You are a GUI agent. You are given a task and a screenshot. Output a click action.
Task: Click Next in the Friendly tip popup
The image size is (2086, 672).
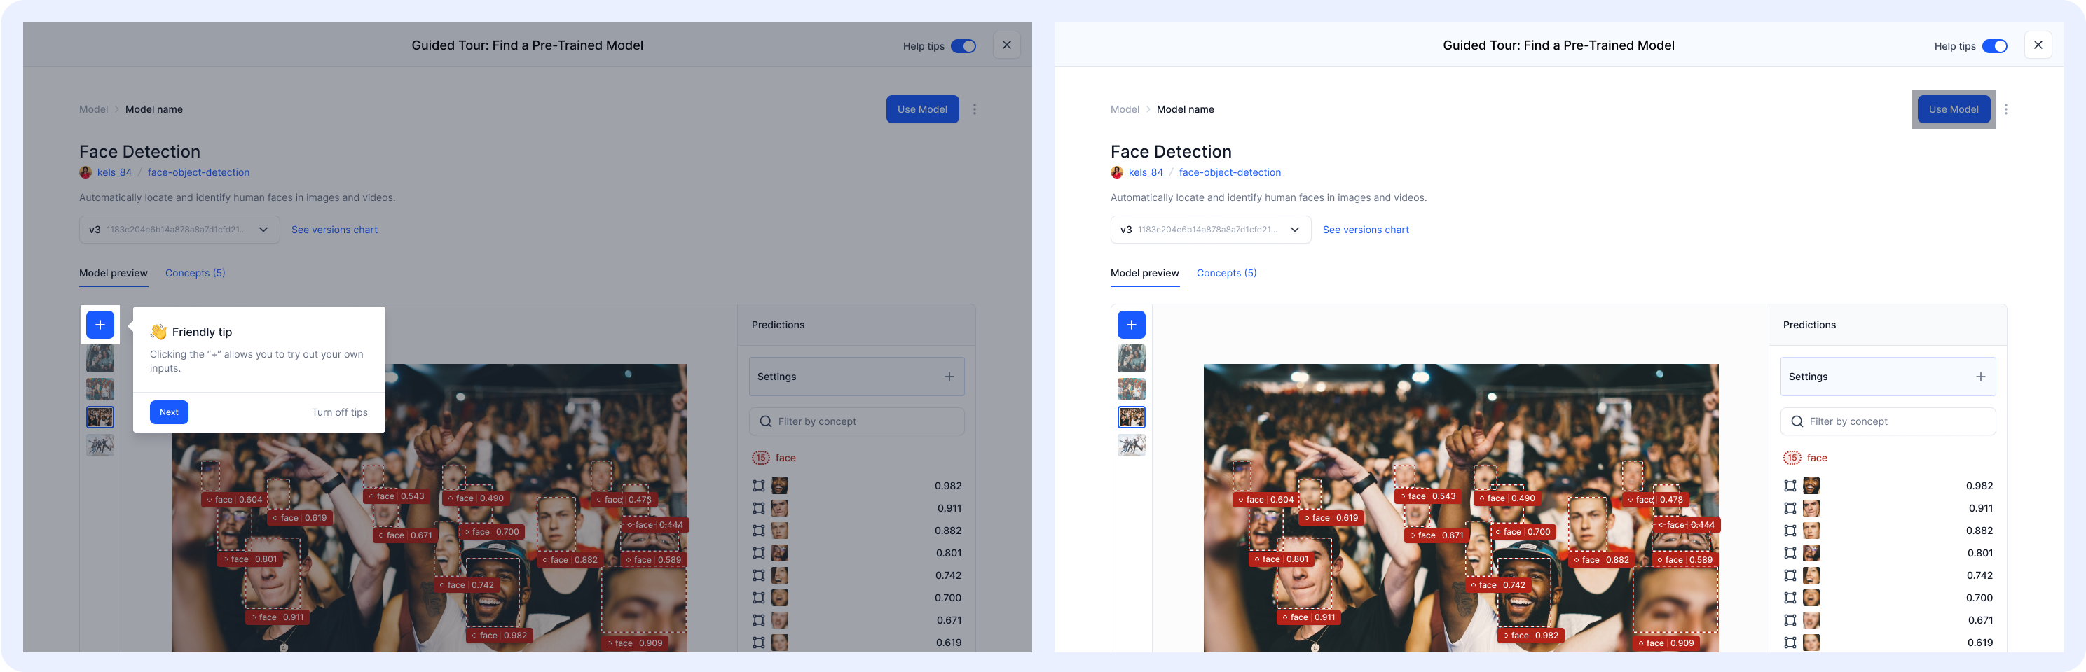(170, 412)
